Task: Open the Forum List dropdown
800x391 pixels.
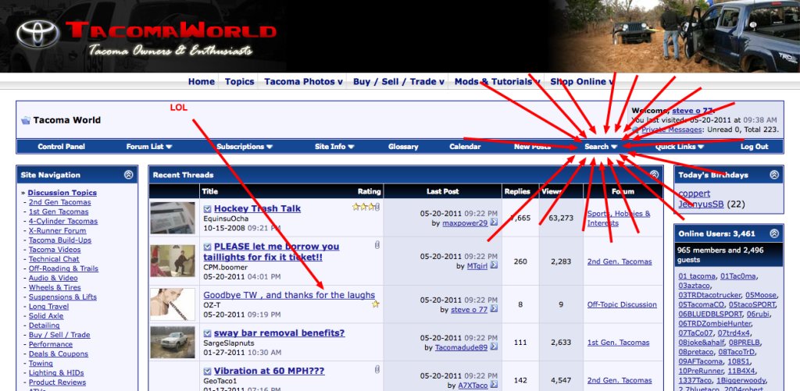Action: pyautogui.click(x=149, y=147)
